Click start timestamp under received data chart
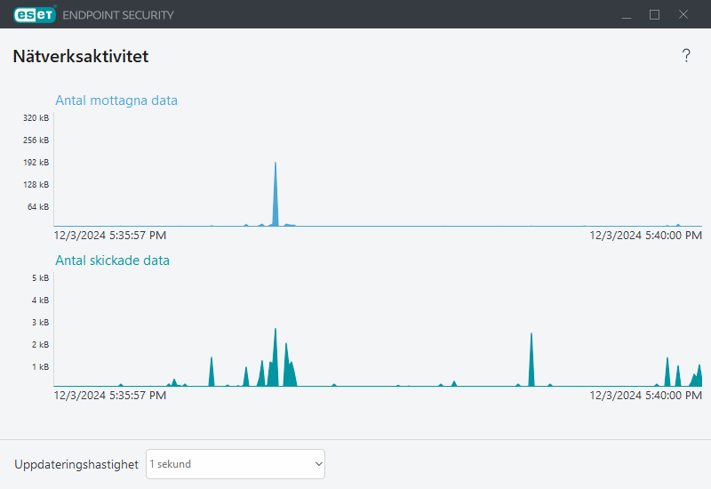711x489 pixels. 109,236
